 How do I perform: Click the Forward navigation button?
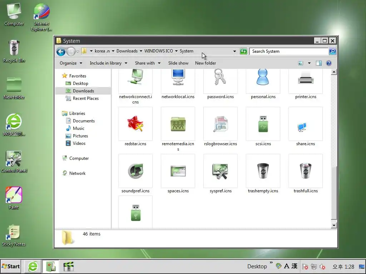click(x=71, y=51)
